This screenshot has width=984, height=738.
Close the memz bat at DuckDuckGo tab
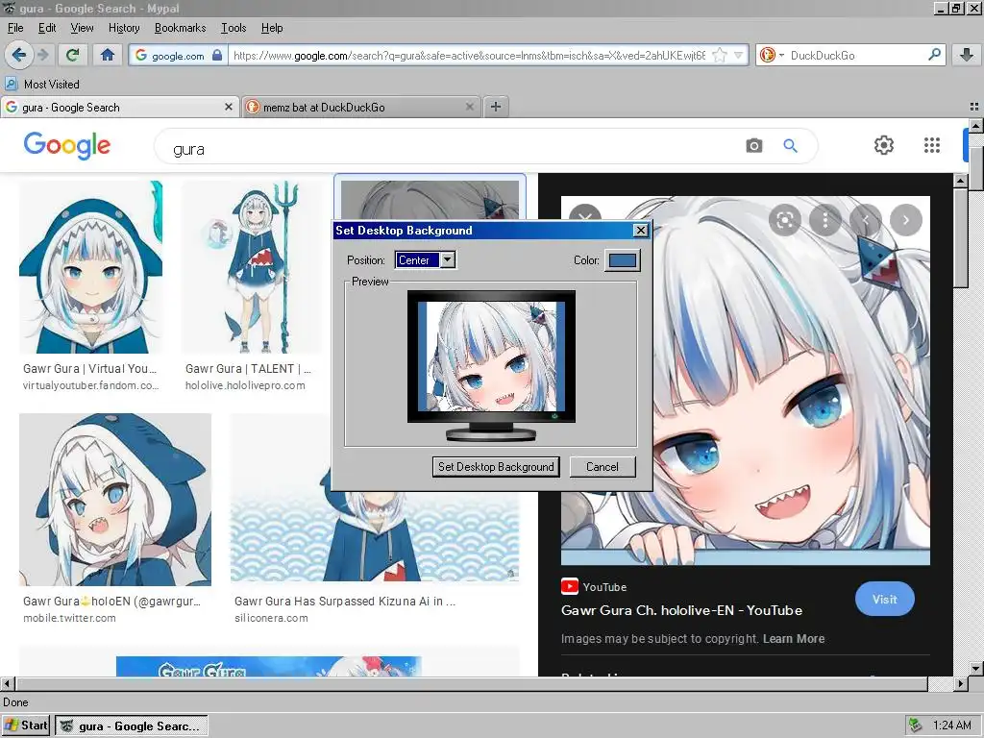point(469,108)
